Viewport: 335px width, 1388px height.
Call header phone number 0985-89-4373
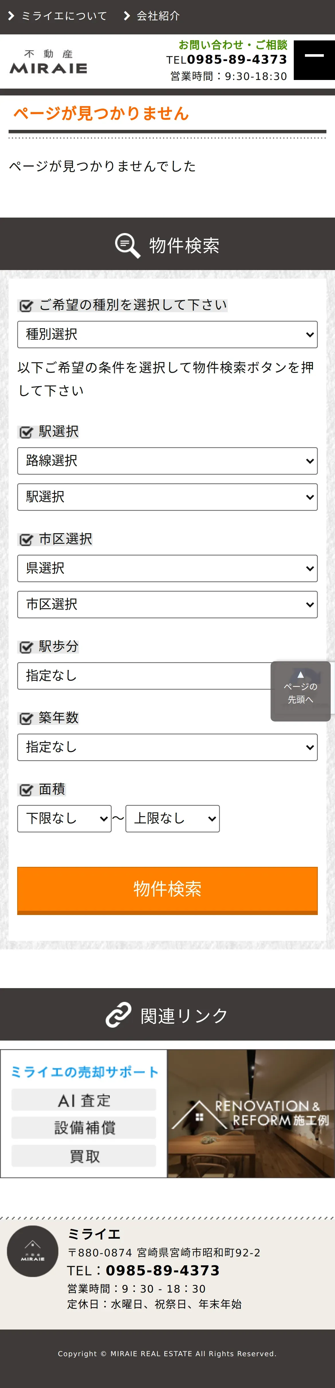(x=237, y=60)
